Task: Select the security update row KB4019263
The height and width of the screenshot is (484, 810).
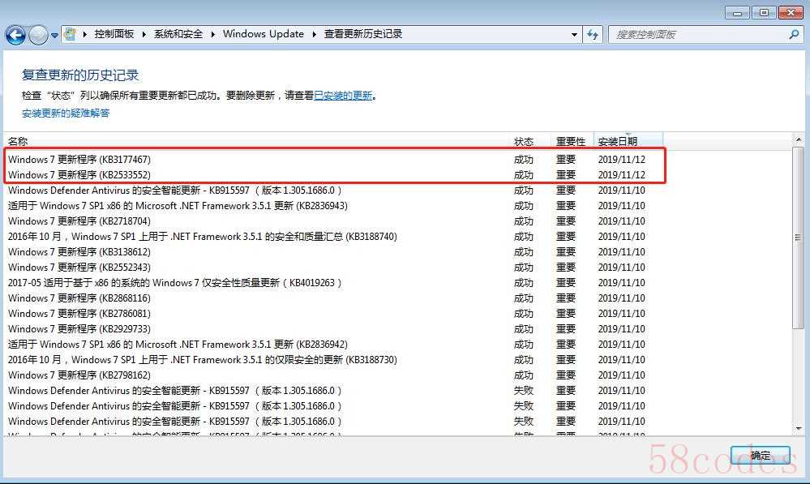Action: coord(334,283)
